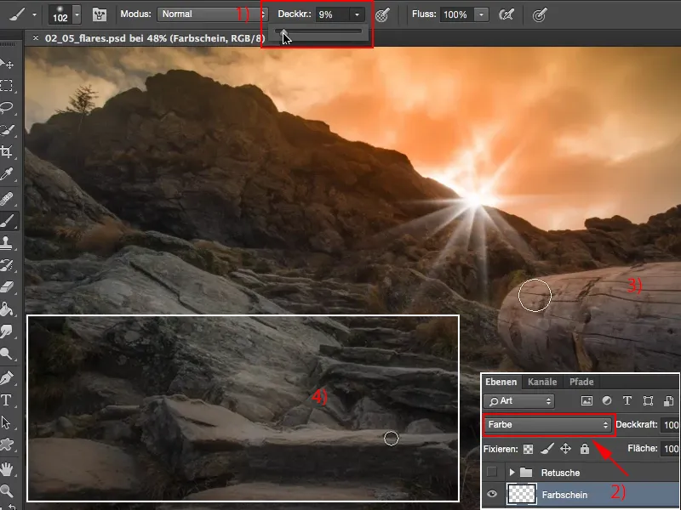Viewport: 681px width, 510px height.
Task: Choose the Eraser tool
Action: point(7,286)
